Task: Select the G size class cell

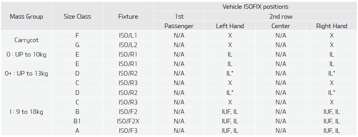Action: (x=77, y=45)
